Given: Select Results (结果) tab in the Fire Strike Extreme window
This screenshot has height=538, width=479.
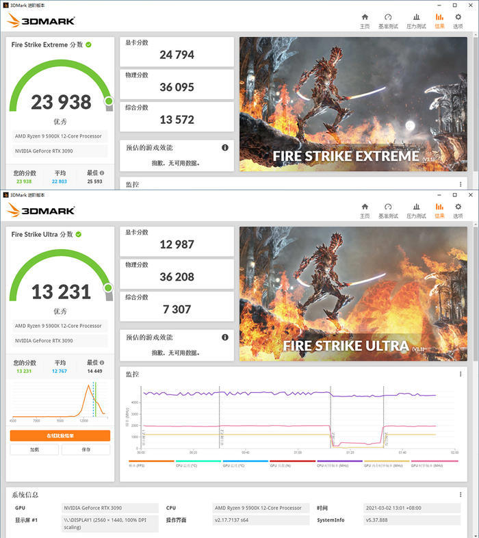Looking at the screenshot, I should (x=439, y=21).
